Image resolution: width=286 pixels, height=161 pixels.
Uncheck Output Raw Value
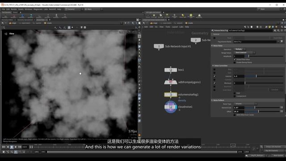click(235, 59)
